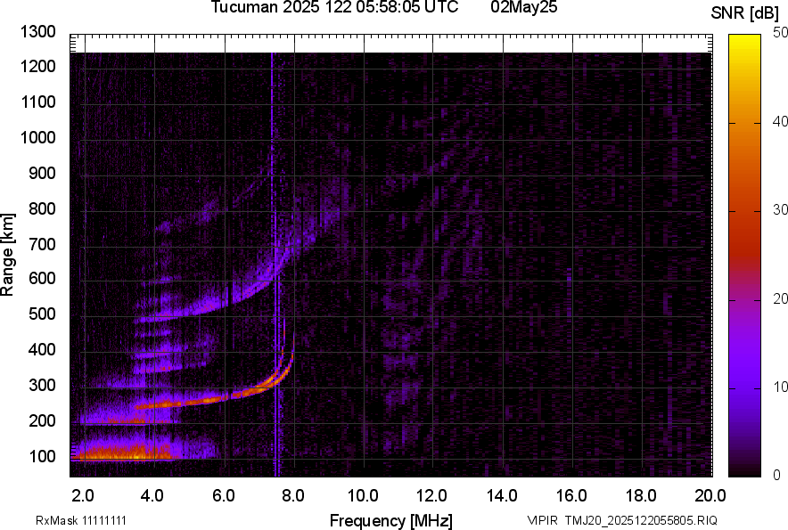This screenshot has width=788, height=530.
Task: Click the range tick label '500'
Action: pos(42,314)
